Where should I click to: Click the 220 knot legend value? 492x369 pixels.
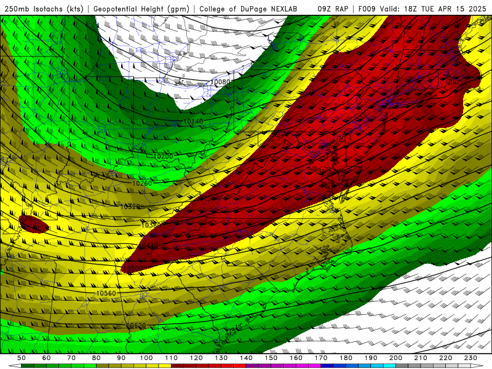pyautogui.click(x=445, y=358)
